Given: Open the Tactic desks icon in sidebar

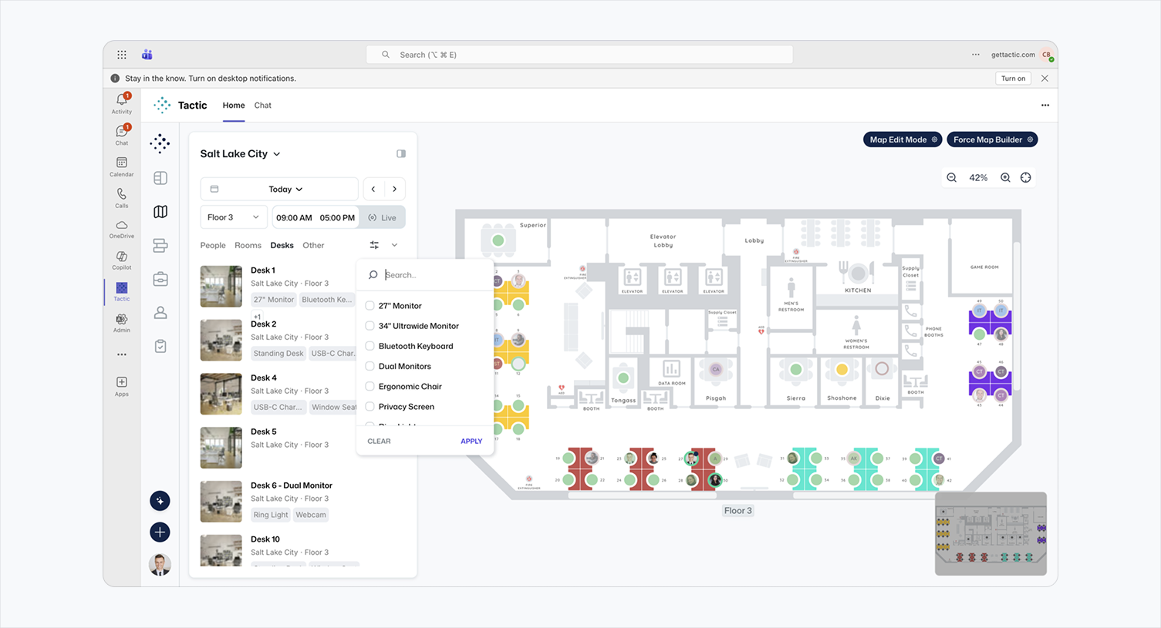Looking at the screenshot, I should 160,246.
